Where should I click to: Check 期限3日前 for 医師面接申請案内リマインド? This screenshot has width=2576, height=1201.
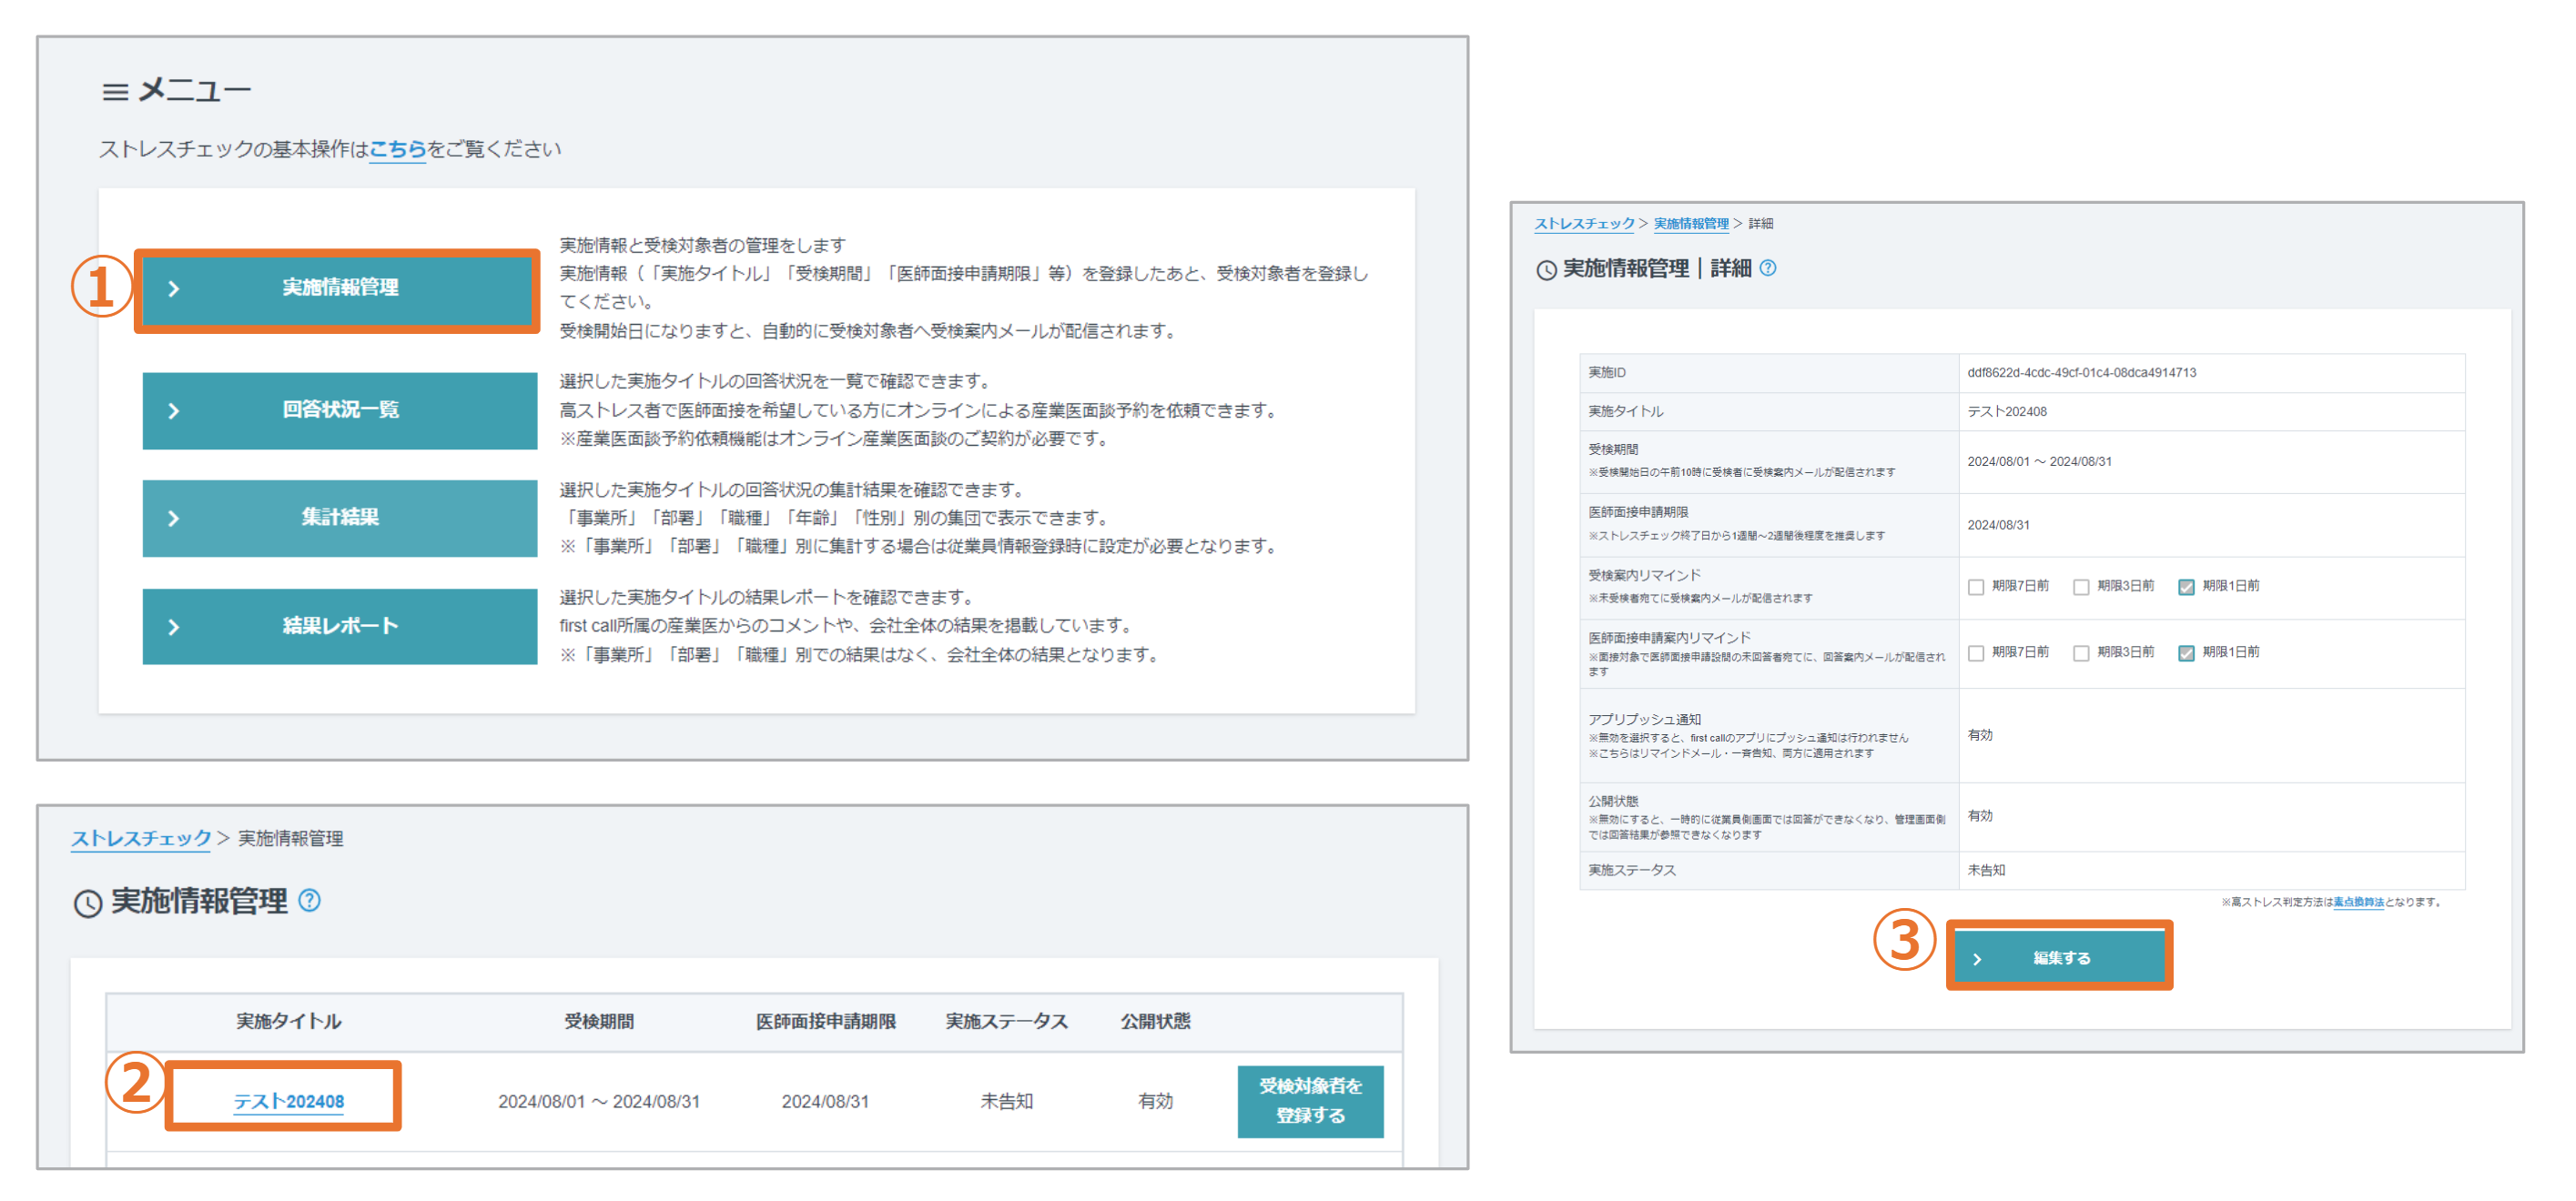click(x=2083, y=652)
